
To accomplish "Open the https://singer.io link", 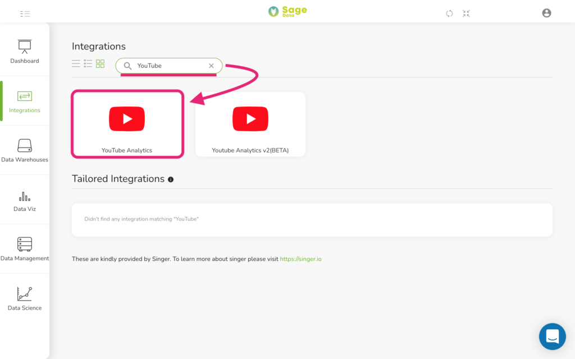I will click(x=301, y=259).
